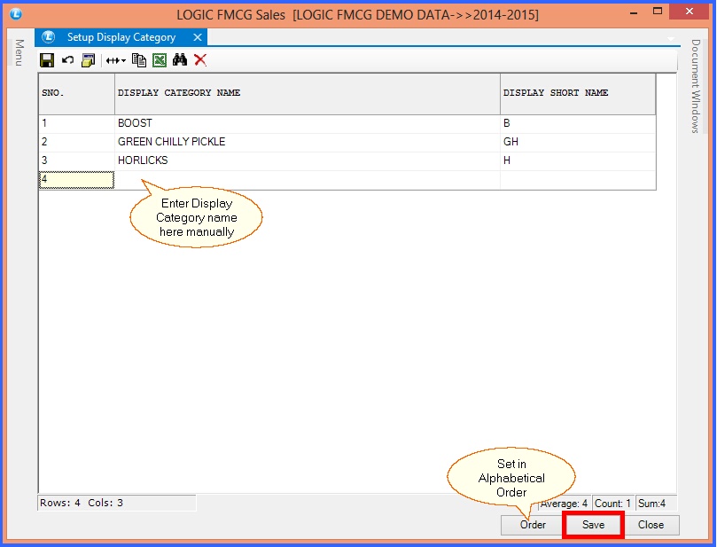Click the window-with-yellow-box toolbar icon

[x=89, y=60]
